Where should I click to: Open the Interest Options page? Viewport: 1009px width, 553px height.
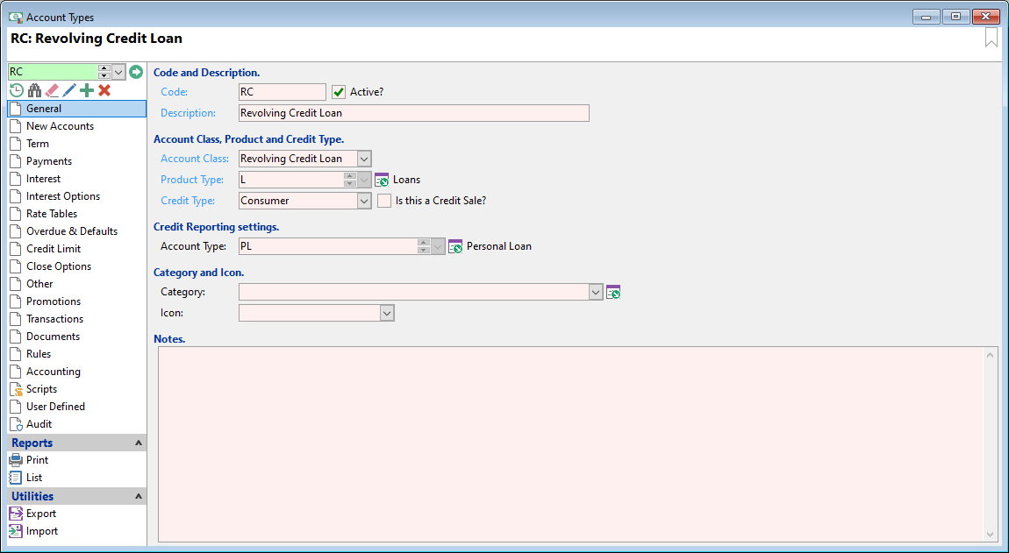77,196
